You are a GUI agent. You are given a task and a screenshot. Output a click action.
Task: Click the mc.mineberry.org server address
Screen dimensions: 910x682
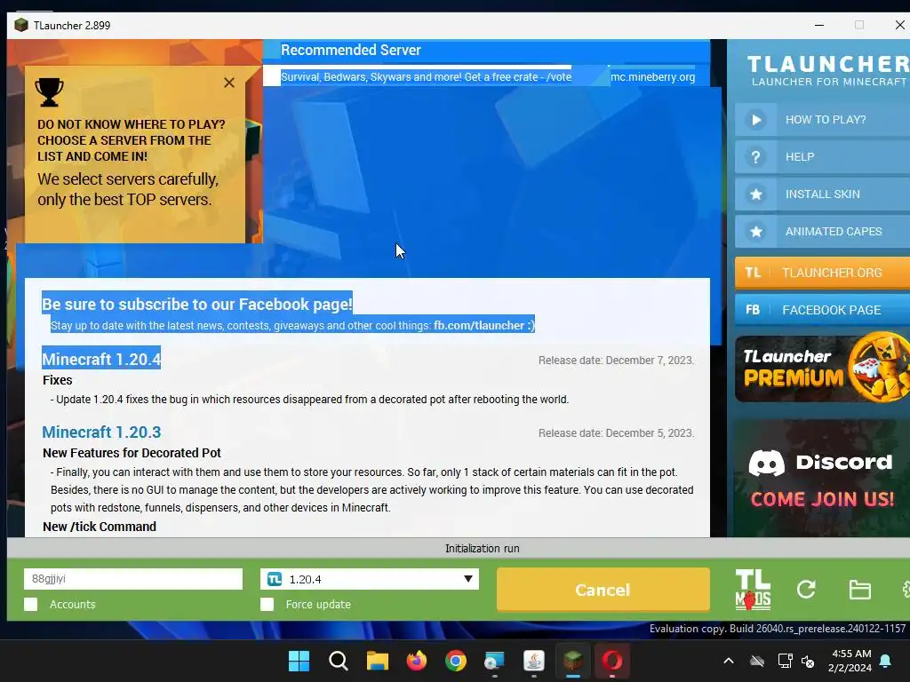click(653, 77)
